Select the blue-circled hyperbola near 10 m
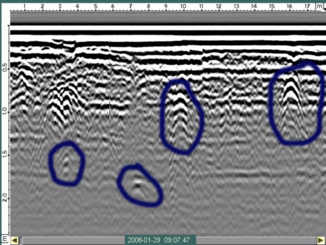The image size is (326, 245). pyautogui.click(x=181, y=116)
